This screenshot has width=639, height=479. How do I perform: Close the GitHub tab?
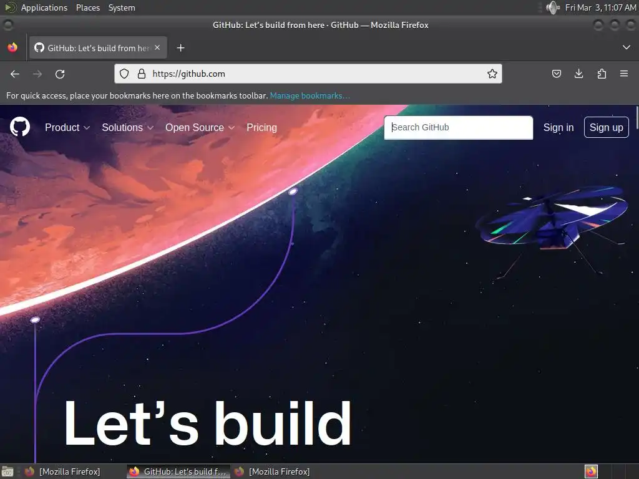coord(157,47)
